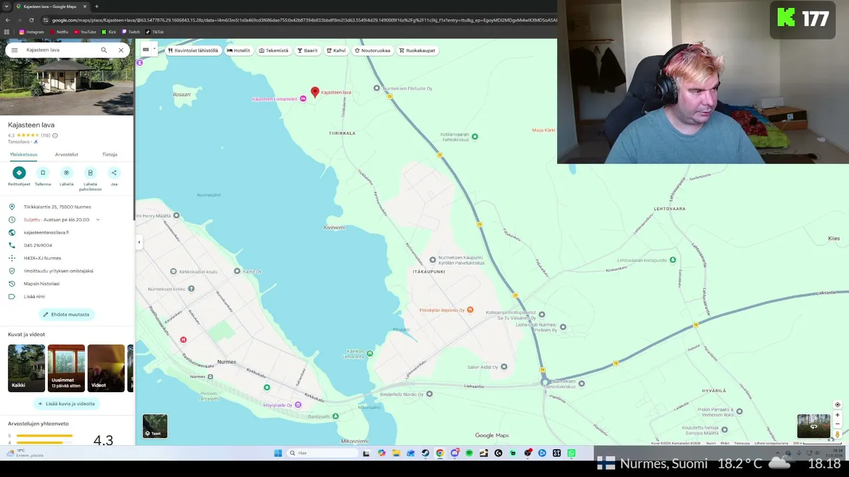Click the Nurmeksen Filetuote Oy marker
849x477 pixels.
[x=377, y=88]
